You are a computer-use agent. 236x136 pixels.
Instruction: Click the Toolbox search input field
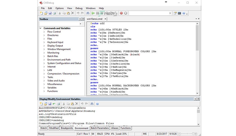coord(59,24)
